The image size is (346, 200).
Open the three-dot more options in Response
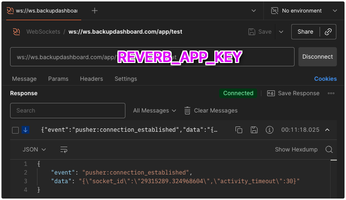click(x=331, y=93)
